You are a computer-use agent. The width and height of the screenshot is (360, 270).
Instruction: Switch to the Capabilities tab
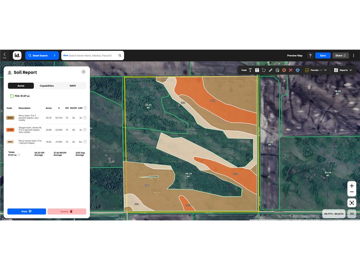pos(47,85)
